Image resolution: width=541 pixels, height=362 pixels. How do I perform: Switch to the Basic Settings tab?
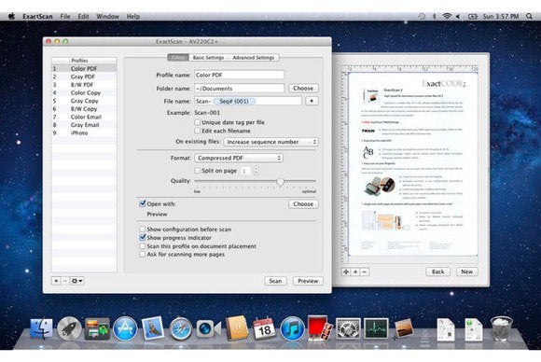(x=208, y=58)
